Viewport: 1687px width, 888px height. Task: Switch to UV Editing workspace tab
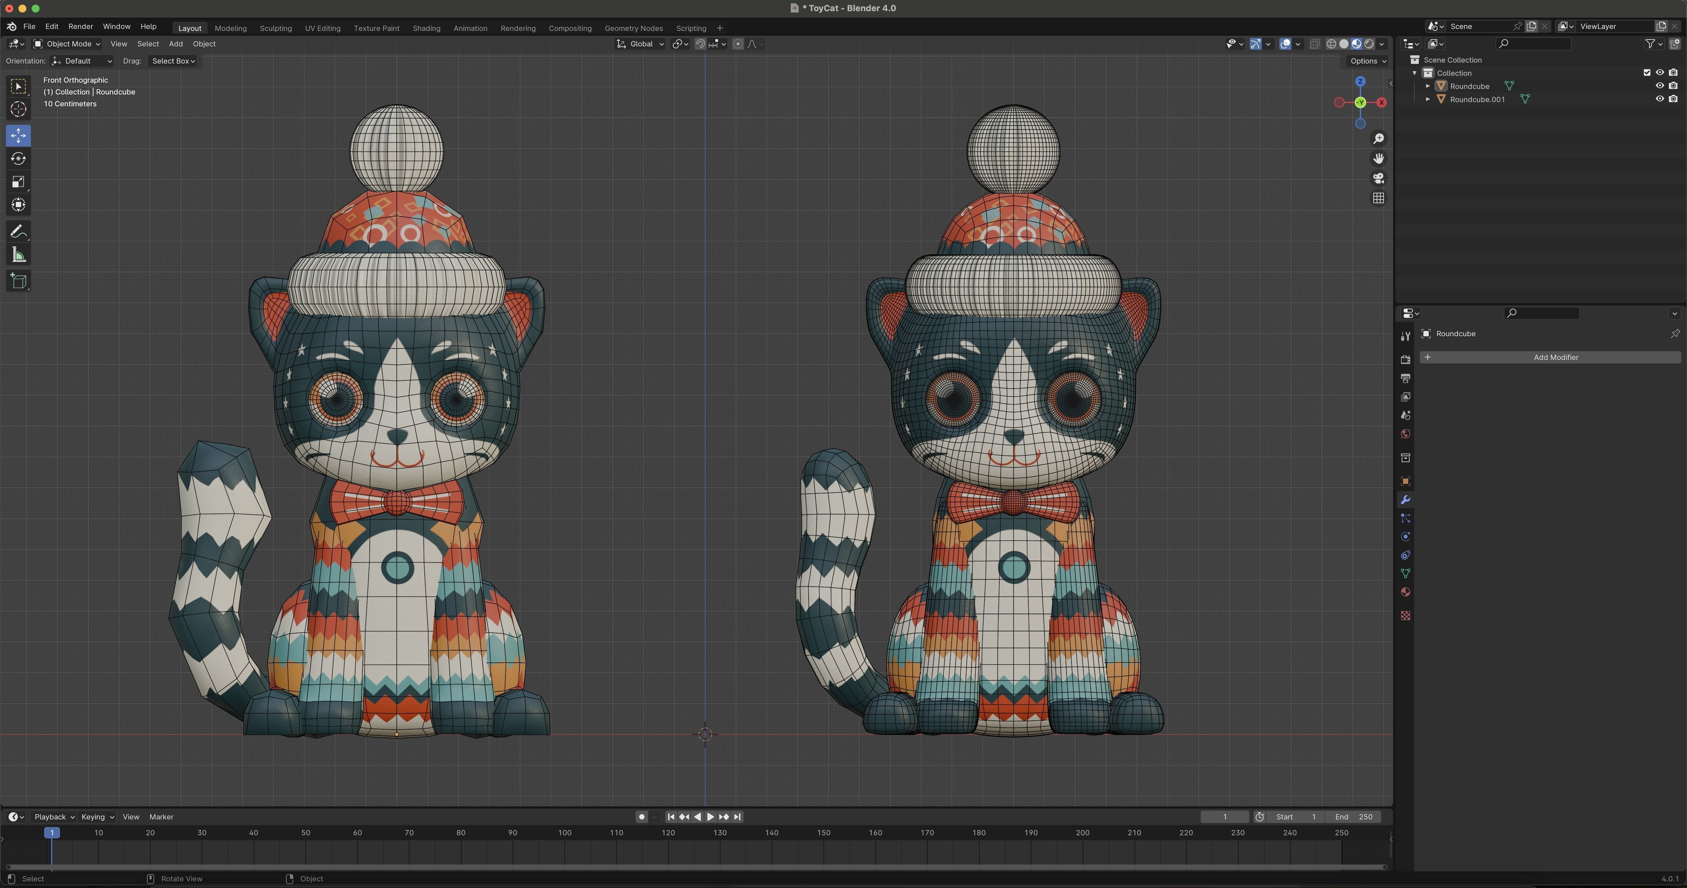tap(322, 28)
